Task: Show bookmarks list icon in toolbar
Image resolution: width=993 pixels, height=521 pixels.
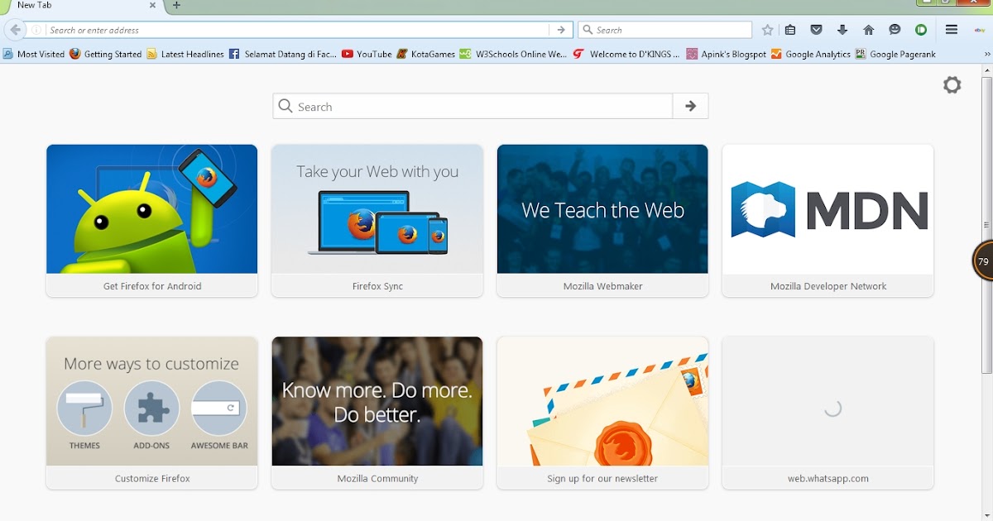Action: pyautogui.click(x=790, y=30)
